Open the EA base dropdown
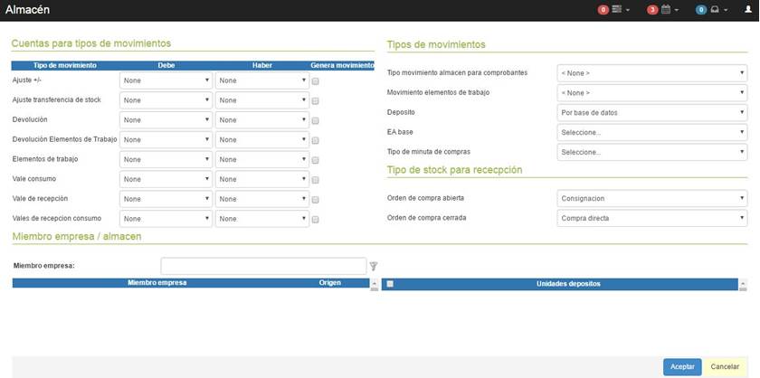The width and height of the screenshot is (760, 378). tap(652, 132)
